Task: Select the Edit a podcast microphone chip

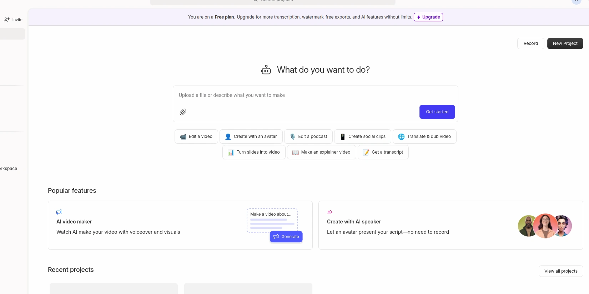Action: (x=308, y=136)
